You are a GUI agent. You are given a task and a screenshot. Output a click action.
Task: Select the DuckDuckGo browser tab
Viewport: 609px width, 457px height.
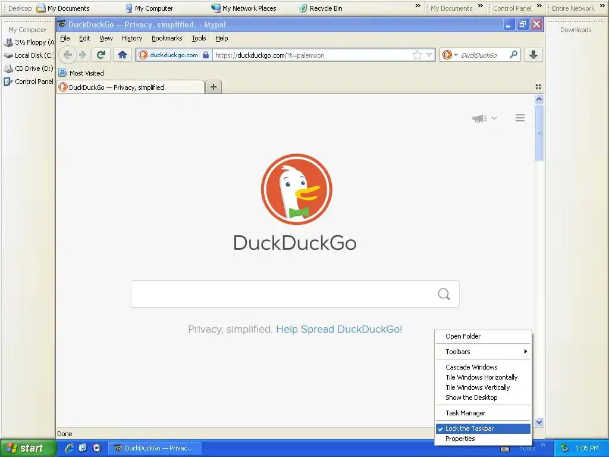pyautogui.click(x=130, y=87)
